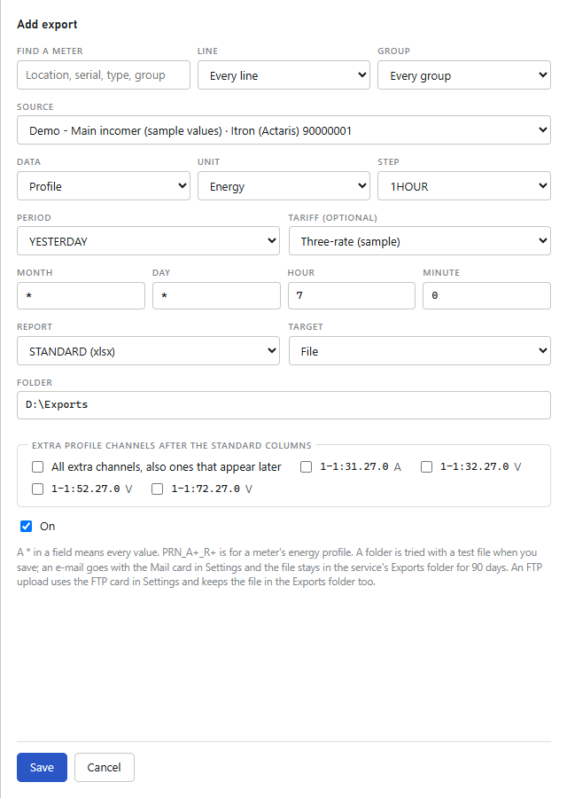Image resolution: width=567 pixels, height=798 pixels.
Task: Open the Data dropdown set to Profile
Action: click(x=104, y=186)
